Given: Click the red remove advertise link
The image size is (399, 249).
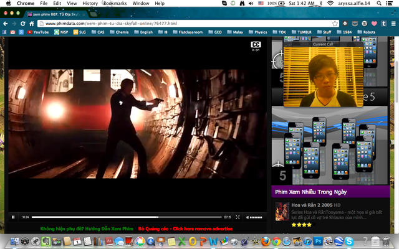Looking at the screenshot, I should [x=185, y=228].
